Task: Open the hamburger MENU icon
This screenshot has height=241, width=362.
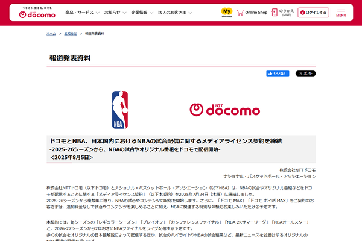Action: (341, 13)
